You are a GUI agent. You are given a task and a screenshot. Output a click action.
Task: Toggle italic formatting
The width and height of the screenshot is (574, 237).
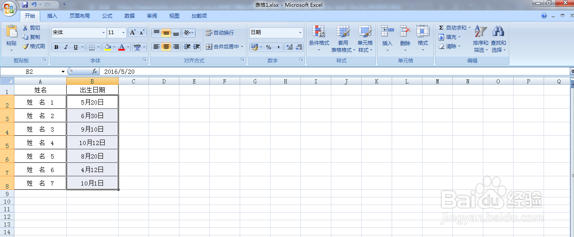(66, 47)
